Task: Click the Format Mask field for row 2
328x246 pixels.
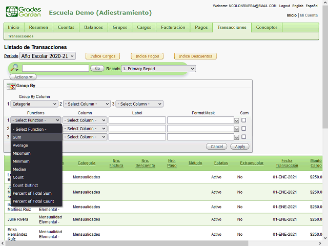Action: click(x=200, y=129)
